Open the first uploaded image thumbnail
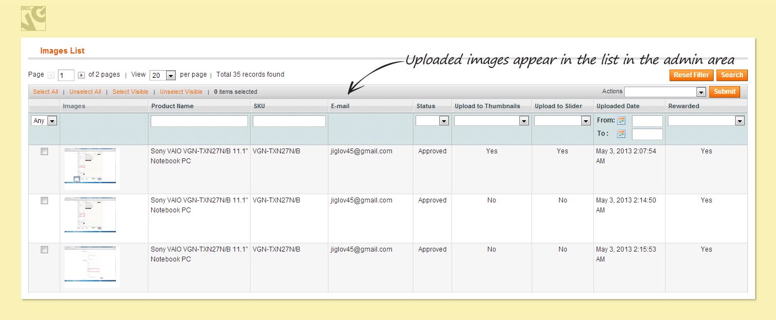Viewport: 776px width, 320px height. 92,168
